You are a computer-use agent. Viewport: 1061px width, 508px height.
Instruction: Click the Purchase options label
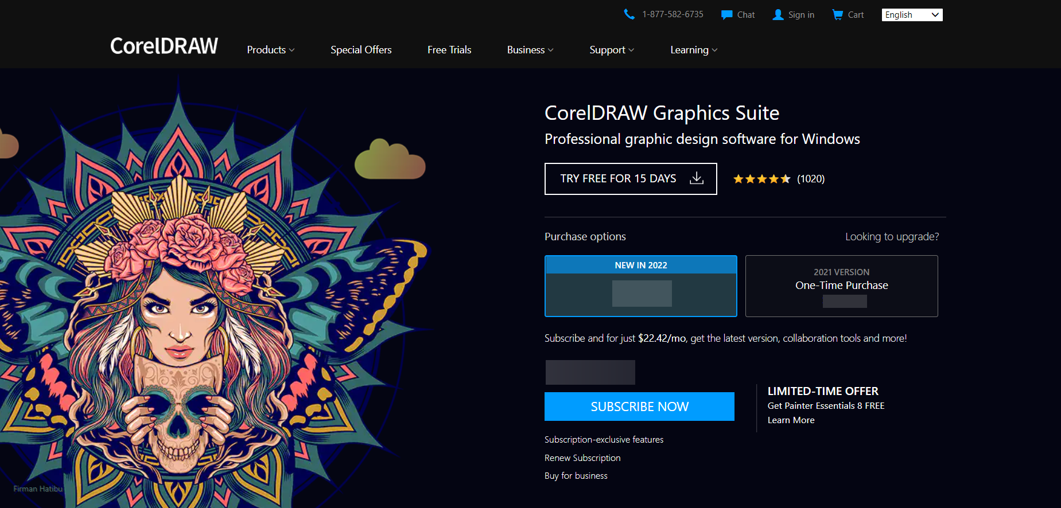585,236
